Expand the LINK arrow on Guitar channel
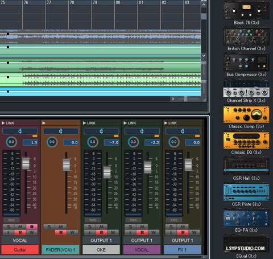Image resolution: width=273 pixels, height=259 pixels. [x=3, y=123]
